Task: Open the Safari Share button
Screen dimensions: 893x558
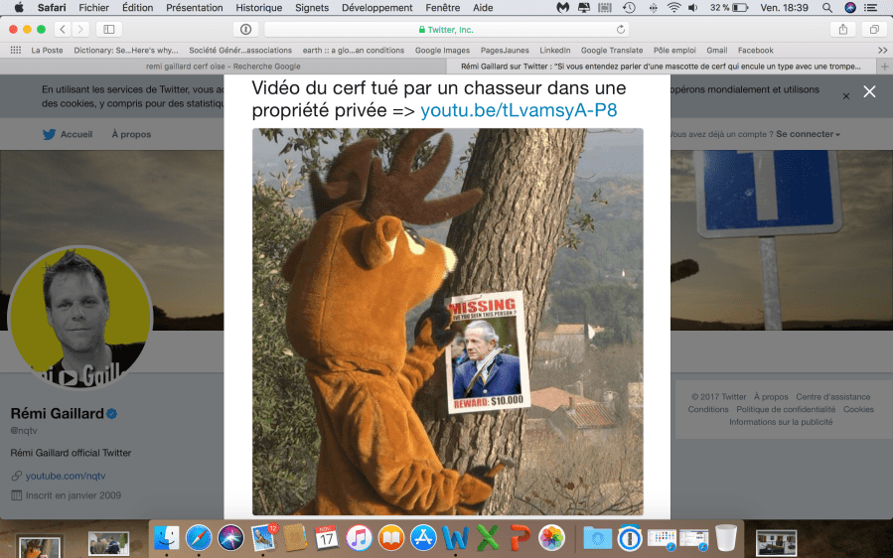Action: pyautogui.click(x=843, y=30)
